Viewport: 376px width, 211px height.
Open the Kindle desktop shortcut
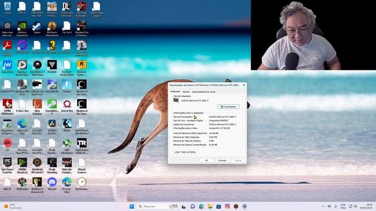point(66,125)
